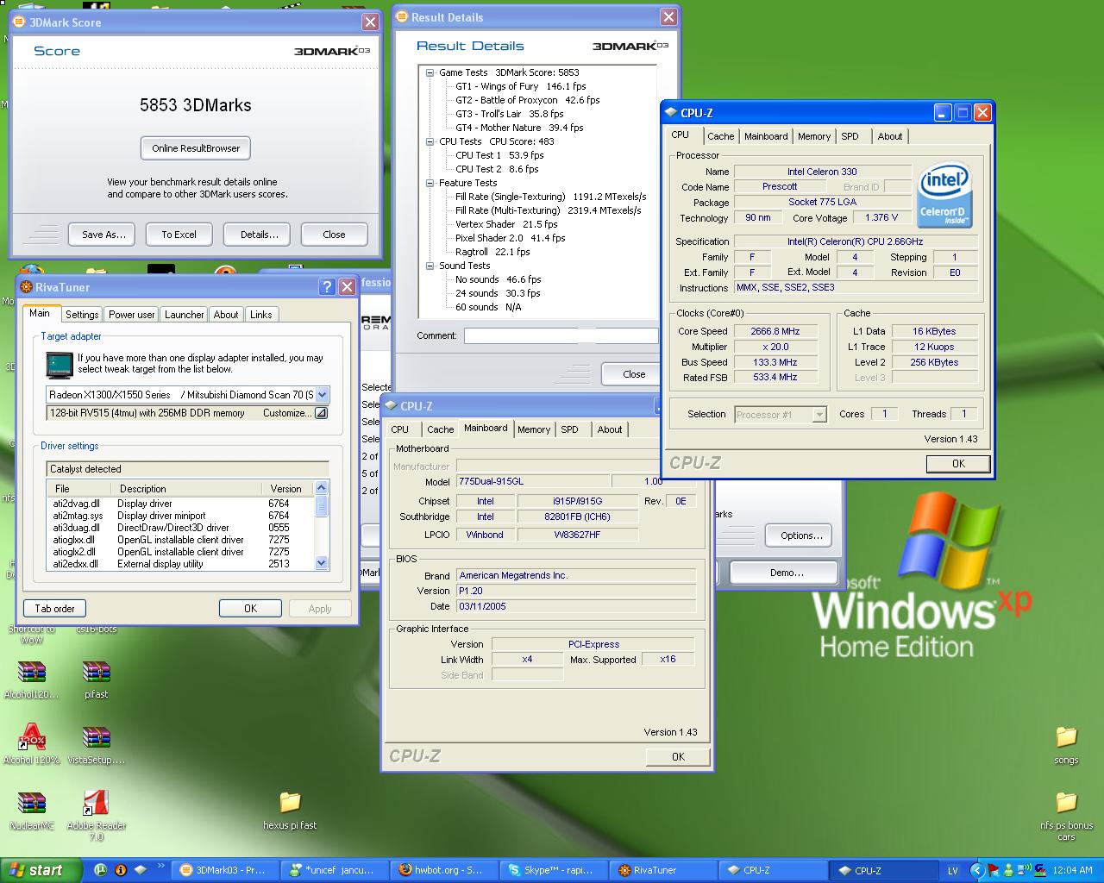Click the orange quick launch icon beside uTorrent
Image resolution: width=1104 pixels, height=883 pixels.
121,870
